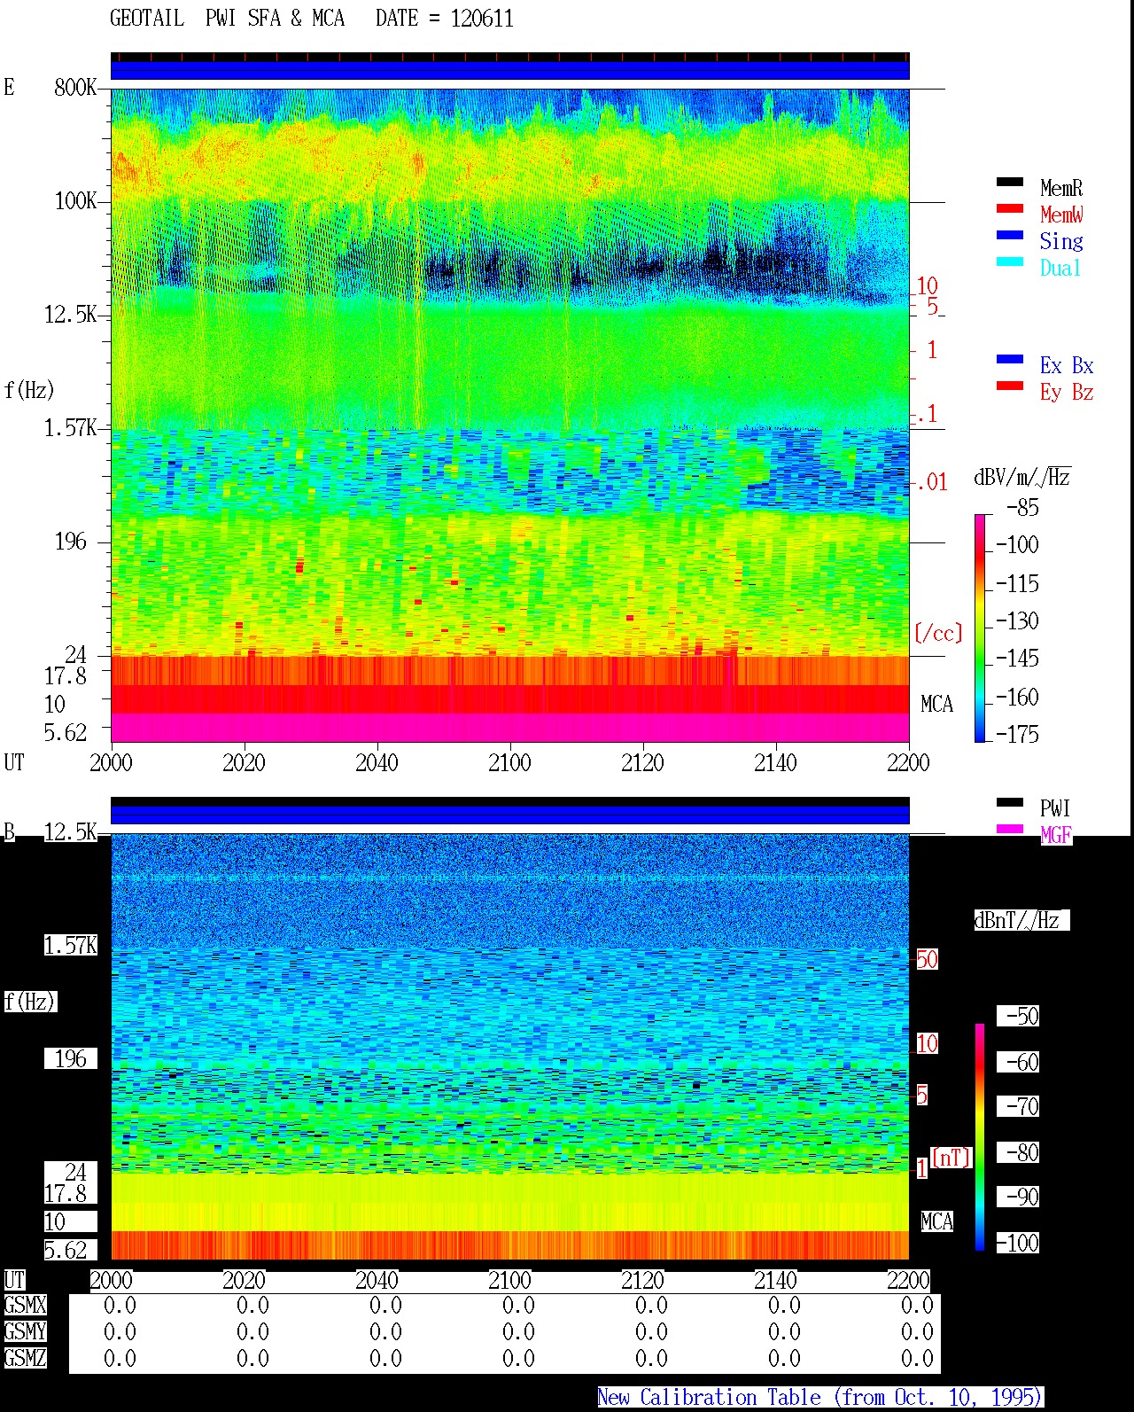Image resolution: width=1134 pixels, height=1412 pixels.
Task: Click the New Calibration Table link
Action: pos(820,1398)
